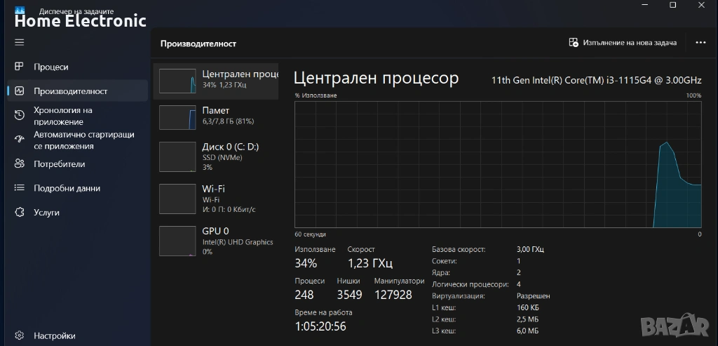
Task: Maximize the Task Manager window
Action: pyautogui.click(x=672, y=6)
